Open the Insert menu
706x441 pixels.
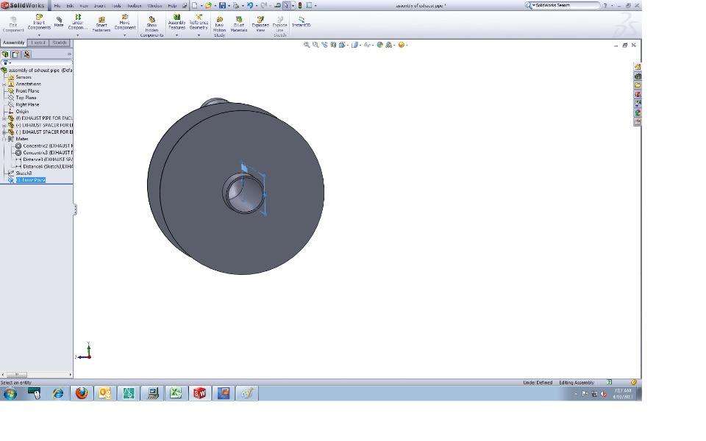pyautogui.click(x=99, y=5)
